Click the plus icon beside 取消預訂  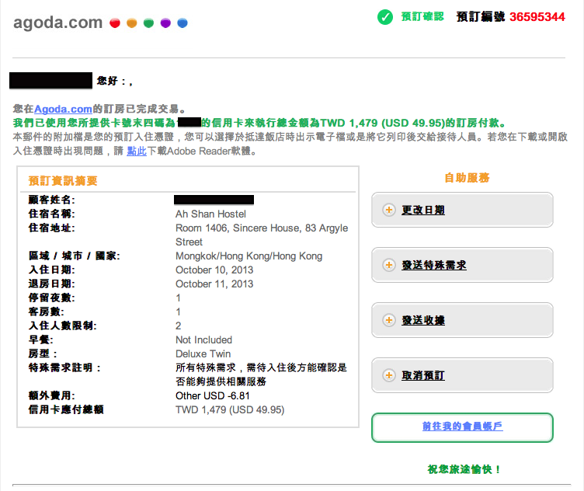[x=389, y=375]
